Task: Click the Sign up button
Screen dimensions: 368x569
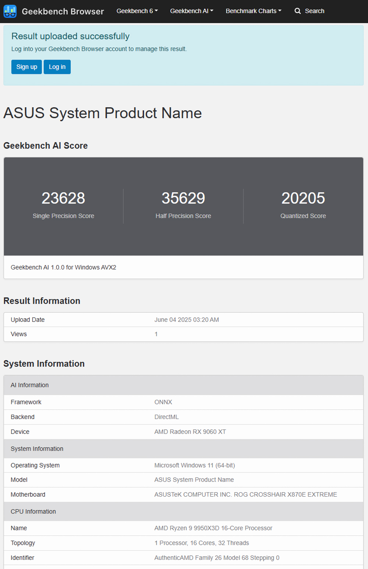Action: (26, 67)
